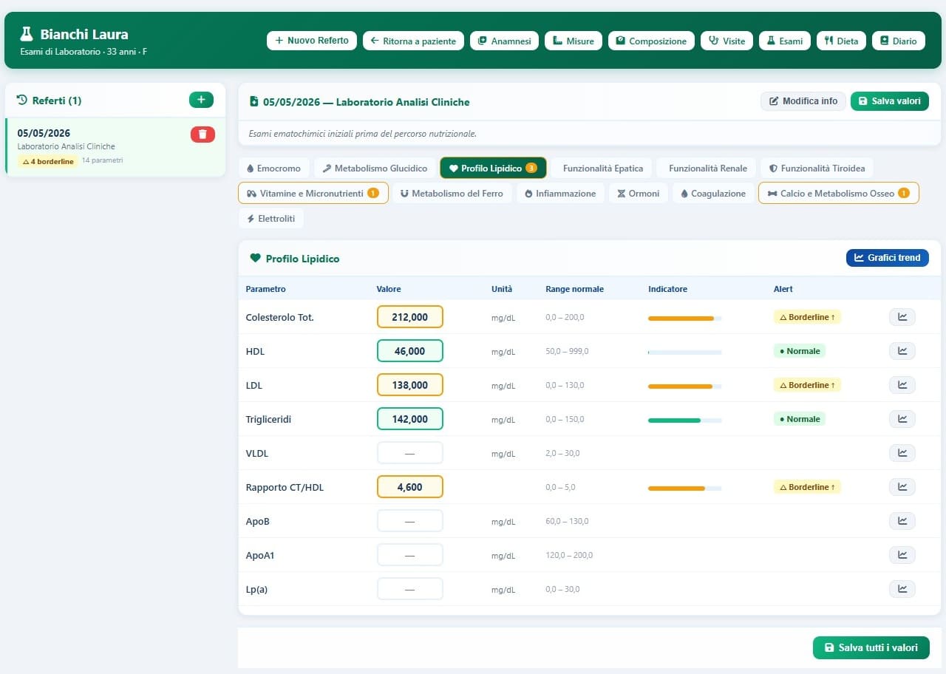
Task: Add a new report with green plus button
Action: (201, 100)
